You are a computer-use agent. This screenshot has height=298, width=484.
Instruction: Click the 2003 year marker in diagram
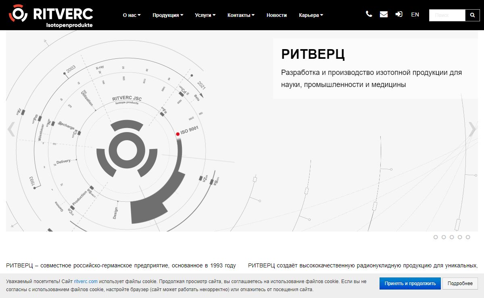point(71,70)
